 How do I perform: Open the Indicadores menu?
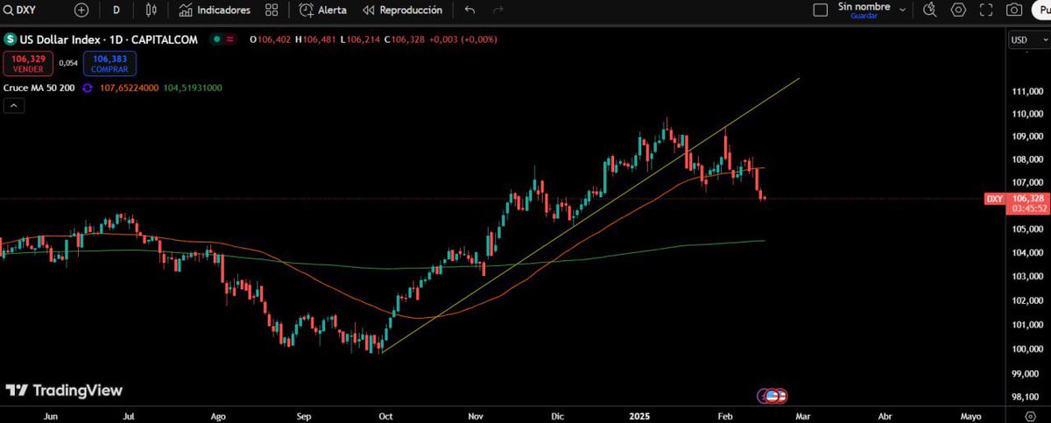(x=215, y=10)
